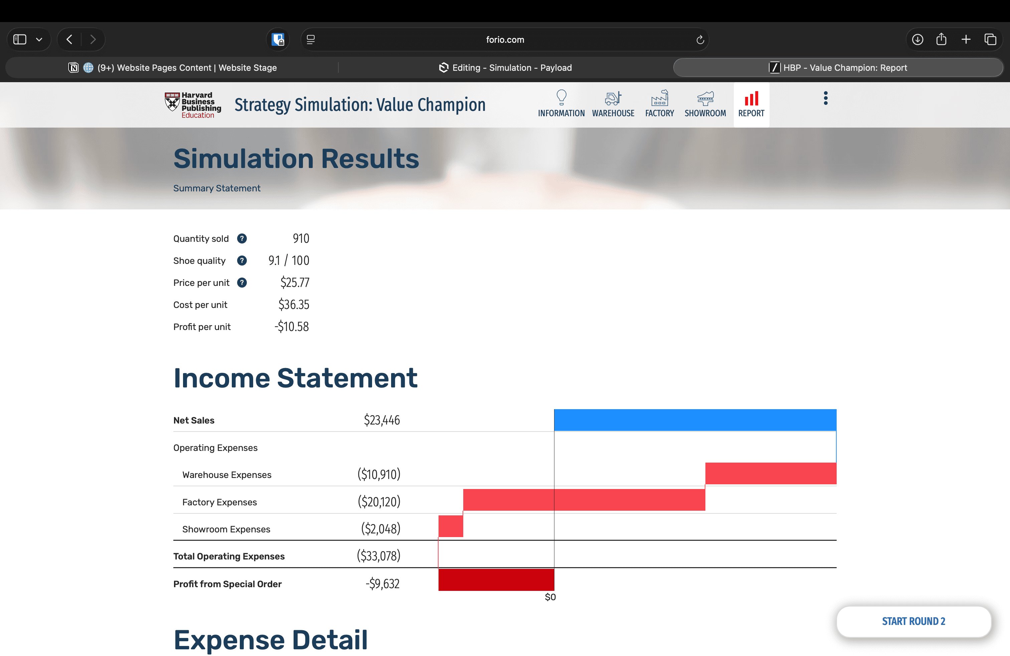The height and width of the screenshot is (656, 1010).
Task: Show help tooltip for Shoe quality
Action: pyautogui.click(x=242, y=261)
